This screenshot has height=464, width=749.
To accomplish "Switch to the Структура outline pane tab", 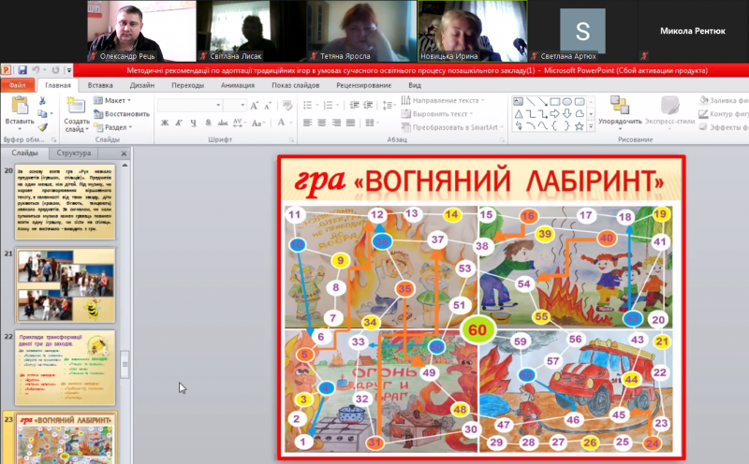I will point(74,153).
